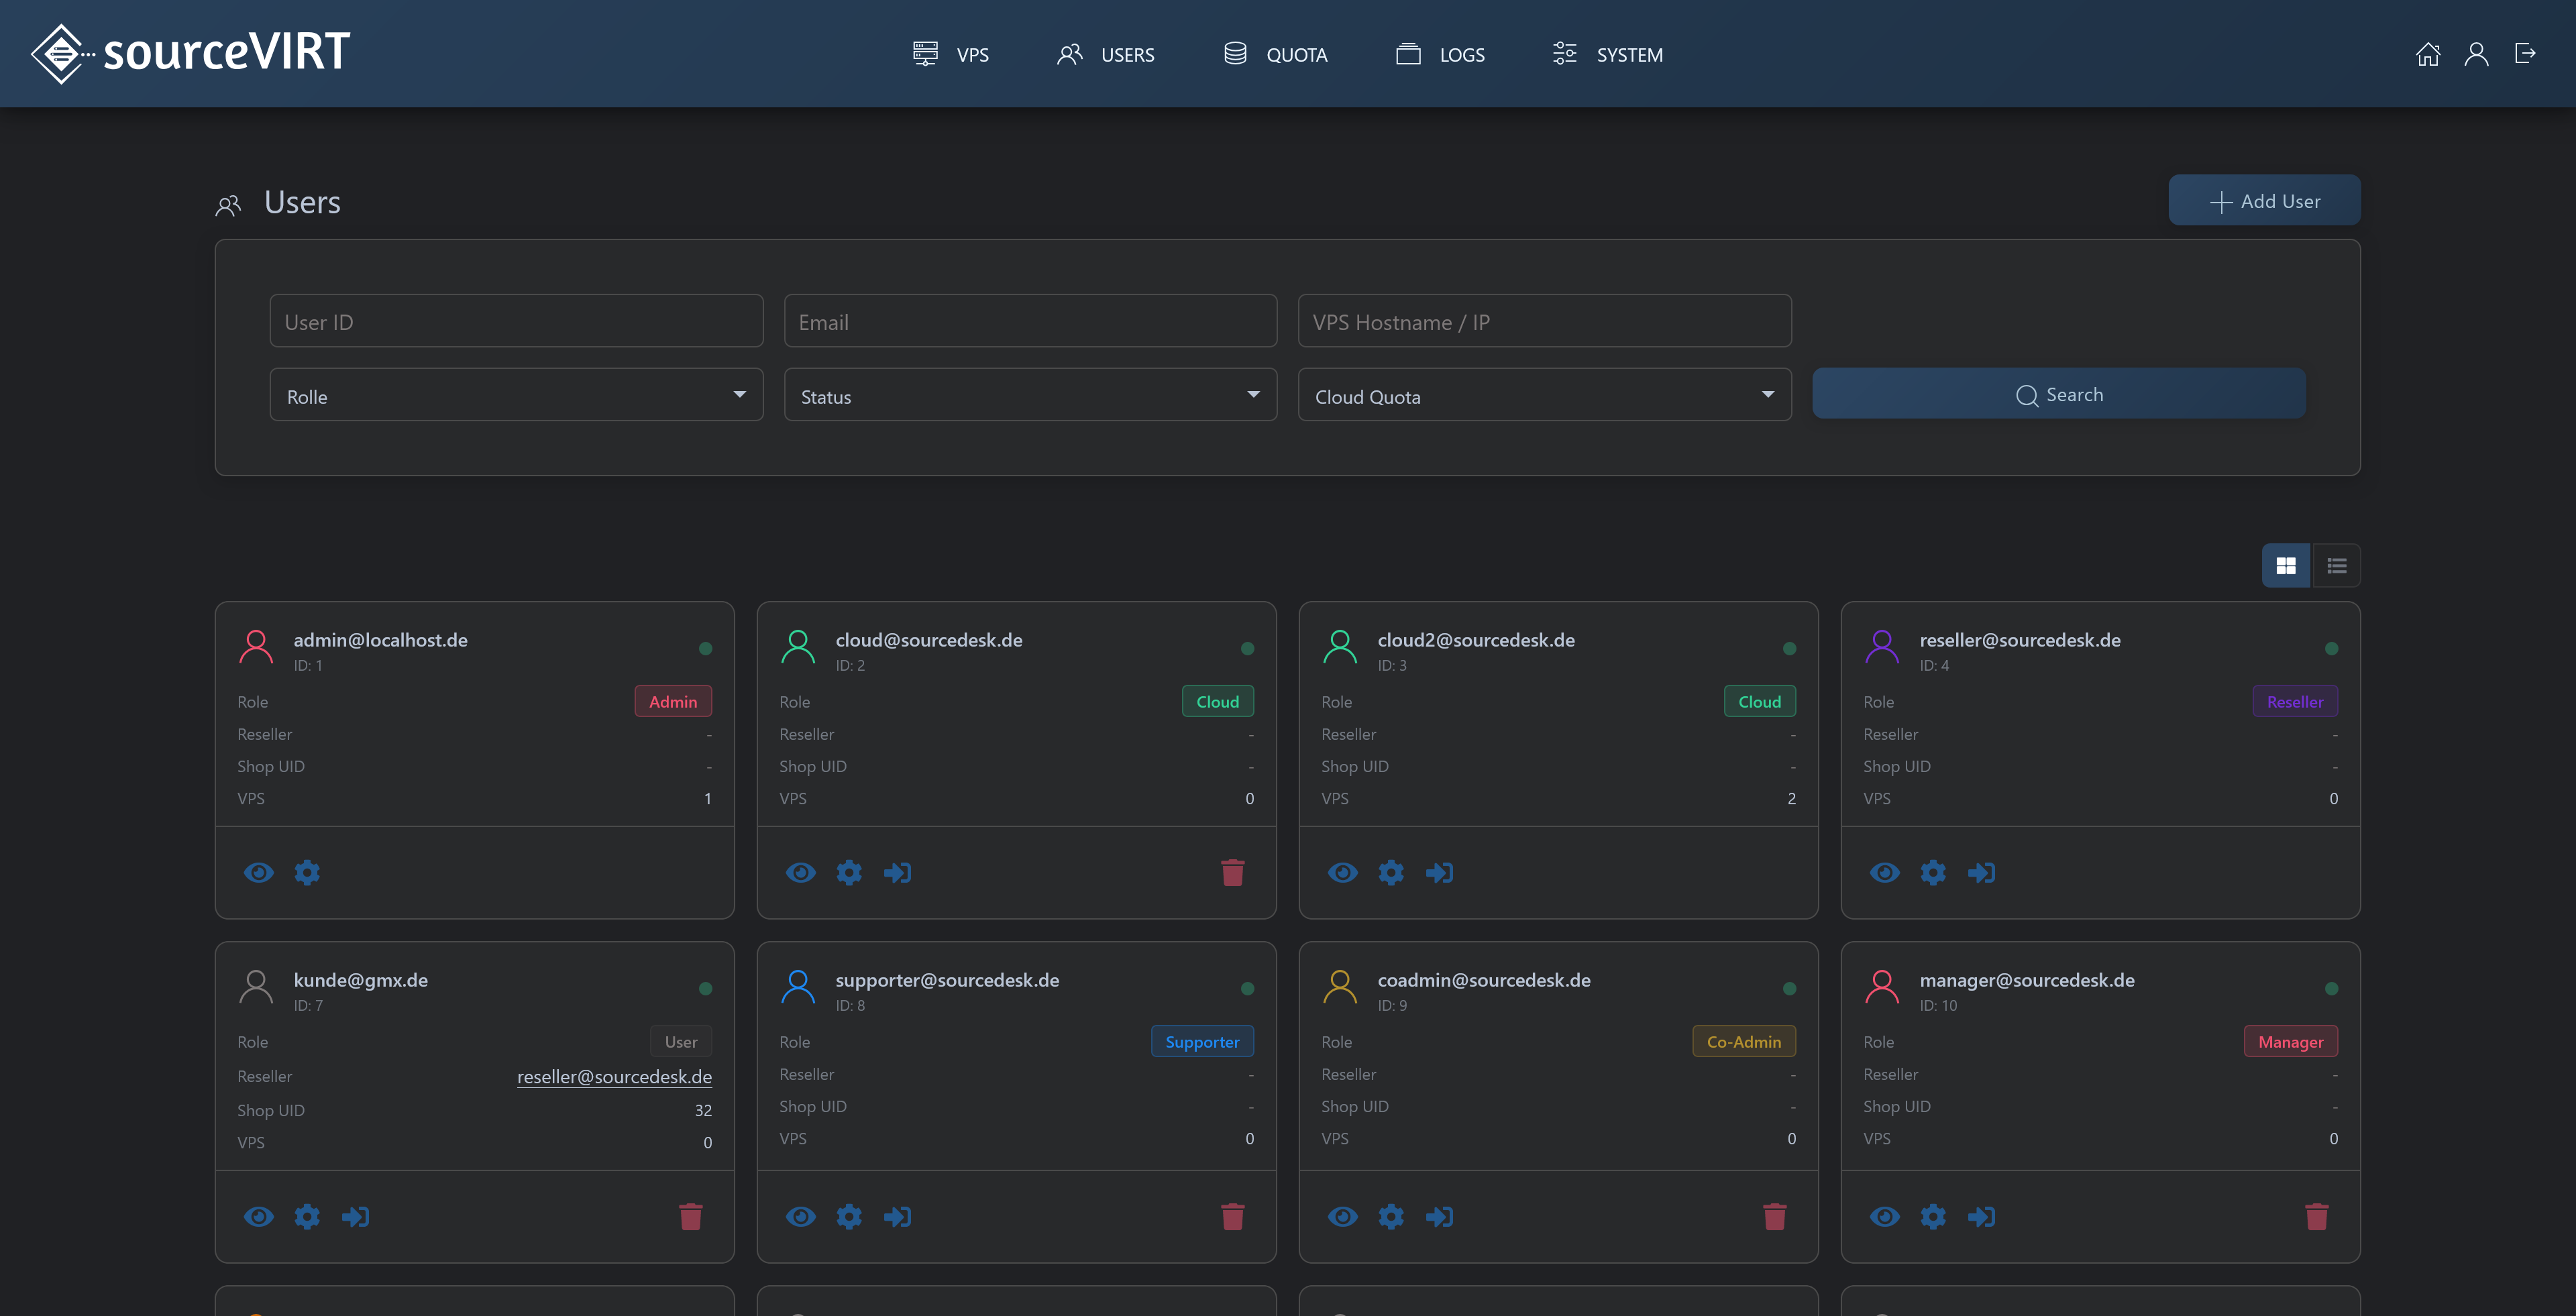Focus the Email field
Viewport: 2576px width, 1316px height.
(1030, 321)
